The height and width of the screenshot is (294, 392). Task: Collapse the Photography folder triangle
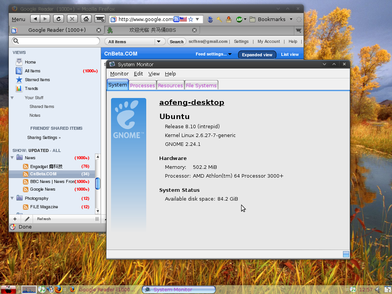click(x=12, y=198)
